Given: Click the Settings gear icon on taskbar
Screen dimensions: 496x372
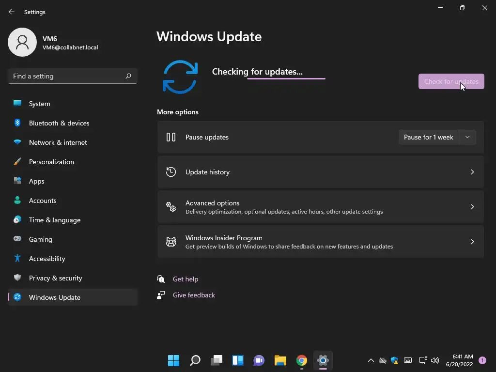Looking at the screenshot, I should coord(323,360).
